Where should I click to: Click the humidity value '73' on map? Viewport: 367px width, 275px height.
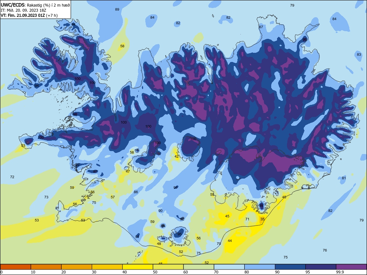tap(46, 197)
